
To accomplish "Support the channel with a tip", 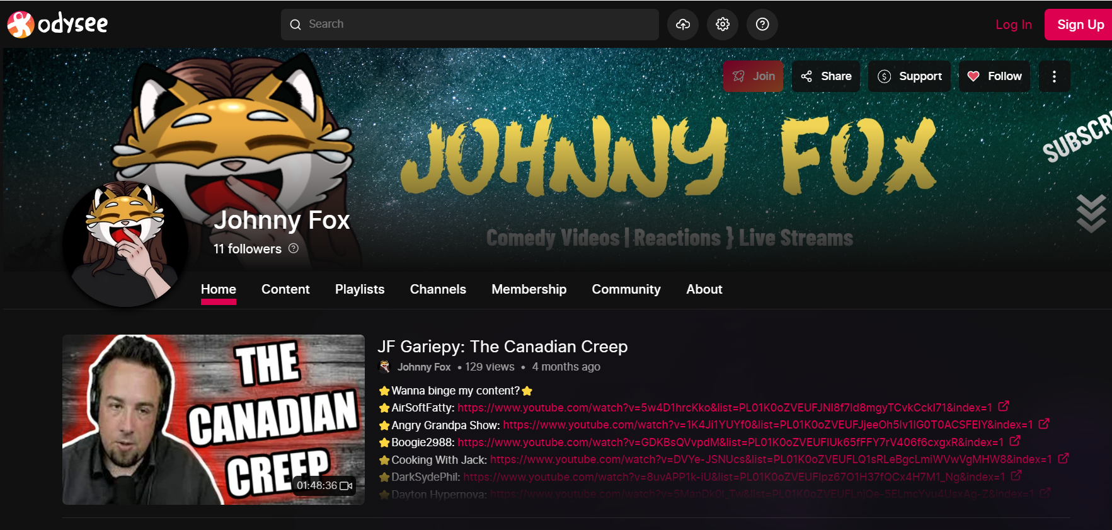I will [x=909, y=76].
